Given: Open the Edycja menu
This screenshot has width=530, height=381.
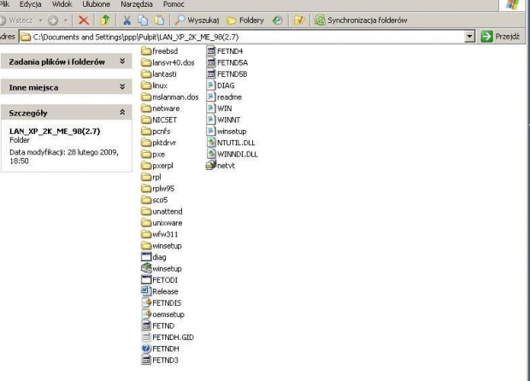Looking at the screenshot, I should [x=31, y=4].
